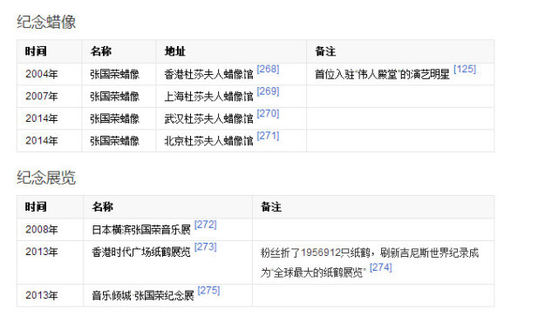Click the 纪念蜡像 section heading
Viewport: 559px width, 316px height.
click(x=46, y=22)
